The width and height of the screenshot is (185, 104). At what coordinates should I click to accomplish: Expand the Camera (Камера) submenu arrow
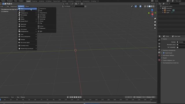tap(36, 40)
